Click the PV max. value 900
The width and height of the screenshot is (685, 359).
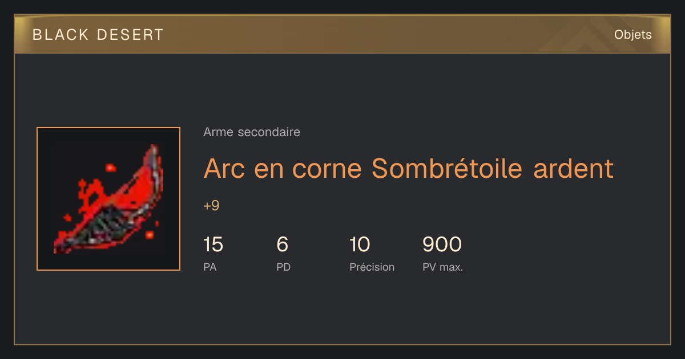tap(442, 244)
